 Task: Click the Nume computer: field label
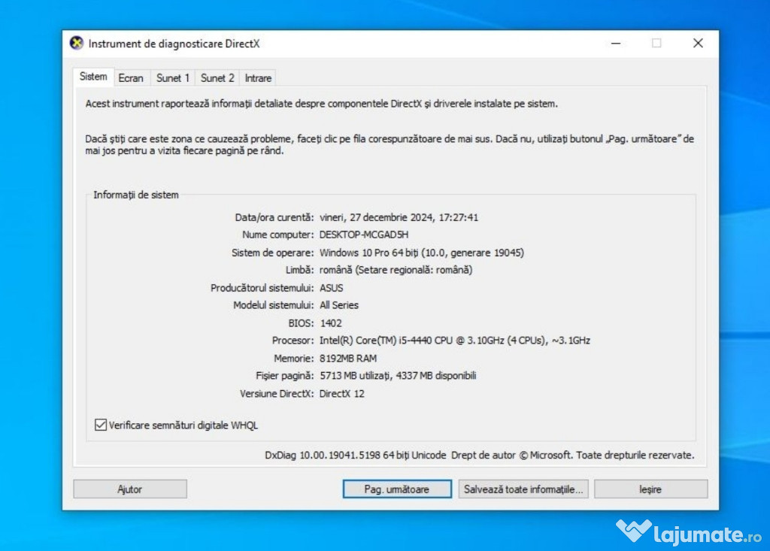[278, 235]
